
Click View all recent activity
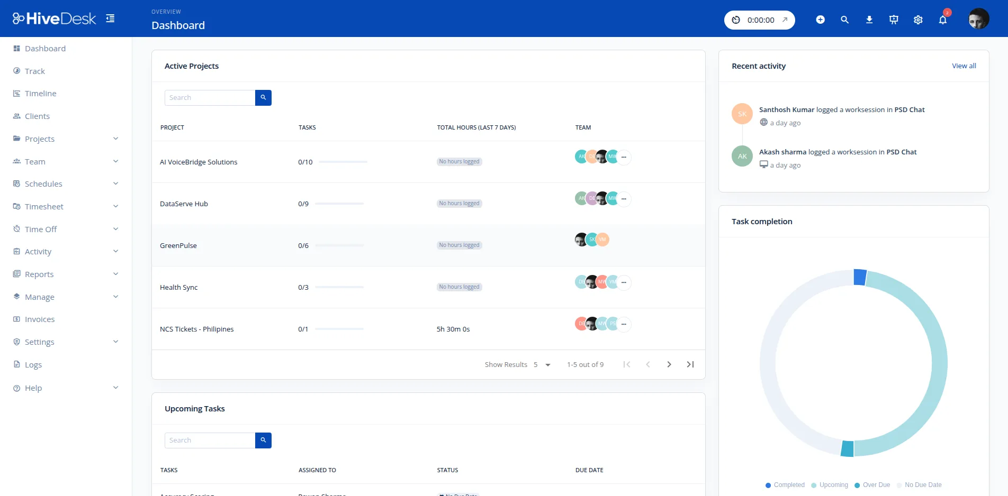[x=964, y=66]
